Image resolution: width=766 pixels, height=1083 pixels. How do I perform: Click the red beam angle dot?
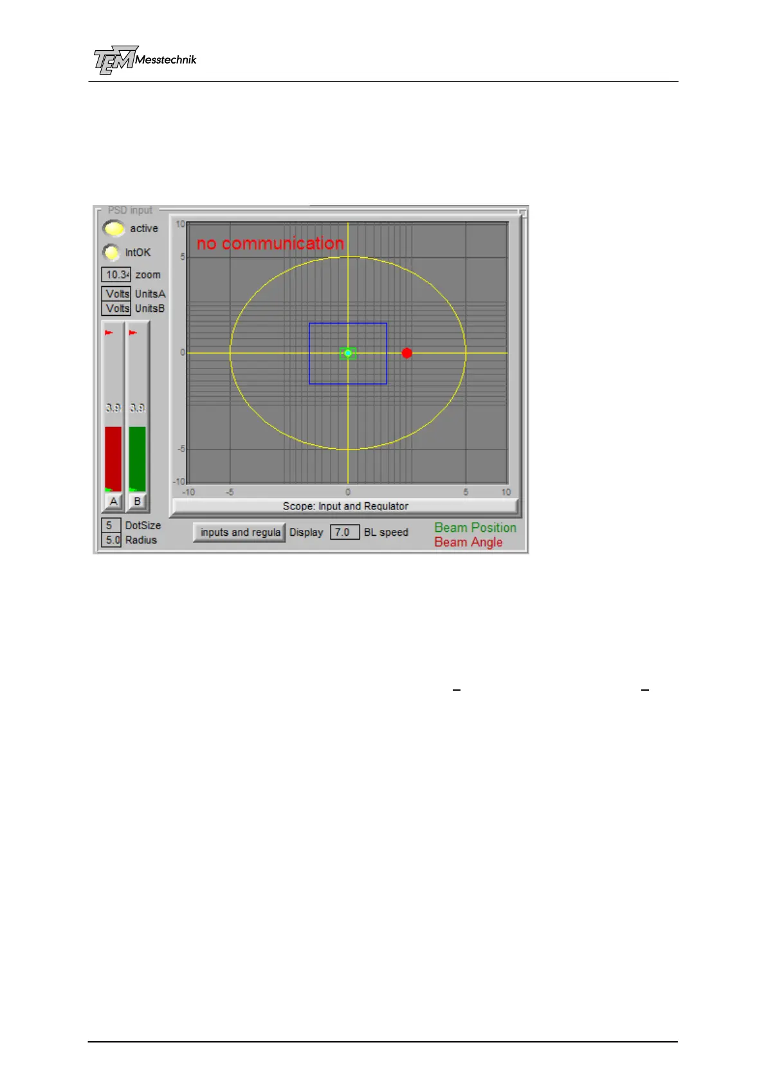click(406, 353)
